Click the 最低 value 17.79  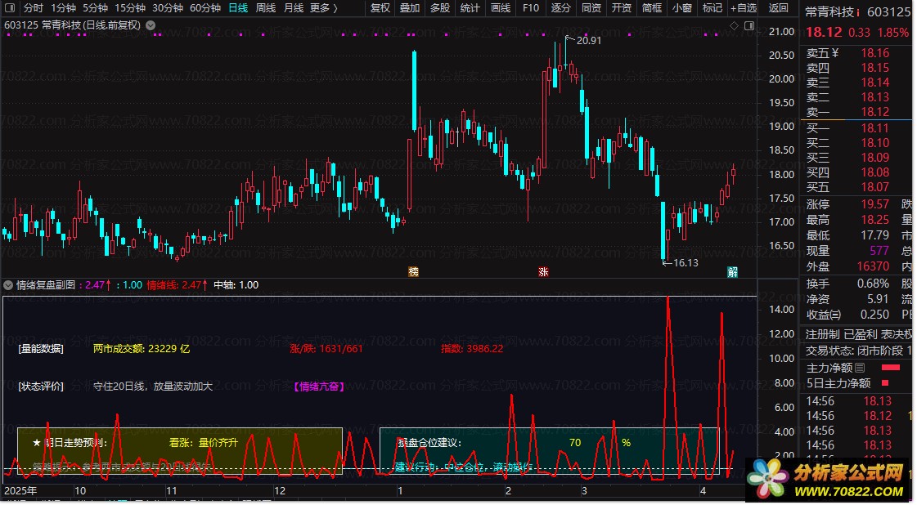pyautogui.click(x=875, y=235)
